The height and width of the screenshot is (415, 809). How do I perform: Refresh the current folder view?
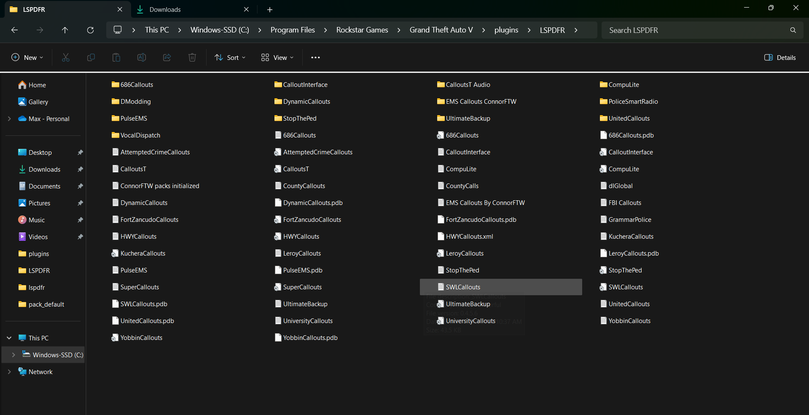point(90,30)
